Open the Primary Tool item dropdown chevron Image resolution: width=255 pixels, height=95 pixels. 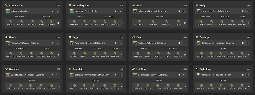click(x=57, y=11)
